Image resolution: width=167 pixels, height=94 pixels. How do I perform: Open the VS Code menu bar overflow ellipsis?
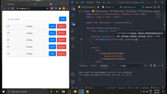114,2
